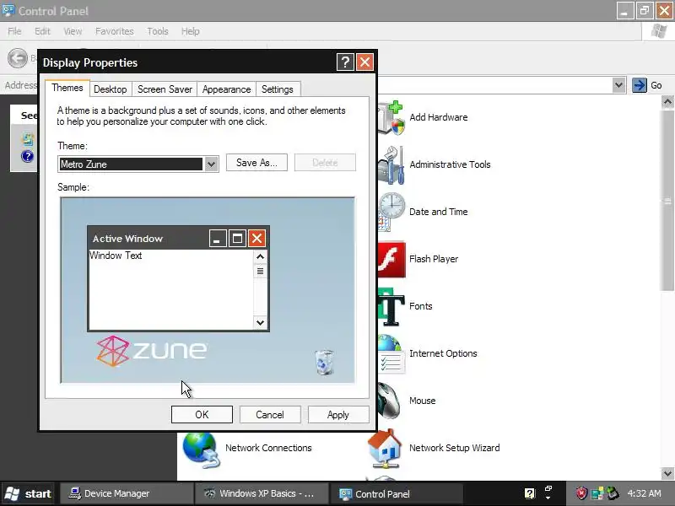Click the red shield tray icon
The height and width of the screenshot is (506, 675).
(581, 493)
